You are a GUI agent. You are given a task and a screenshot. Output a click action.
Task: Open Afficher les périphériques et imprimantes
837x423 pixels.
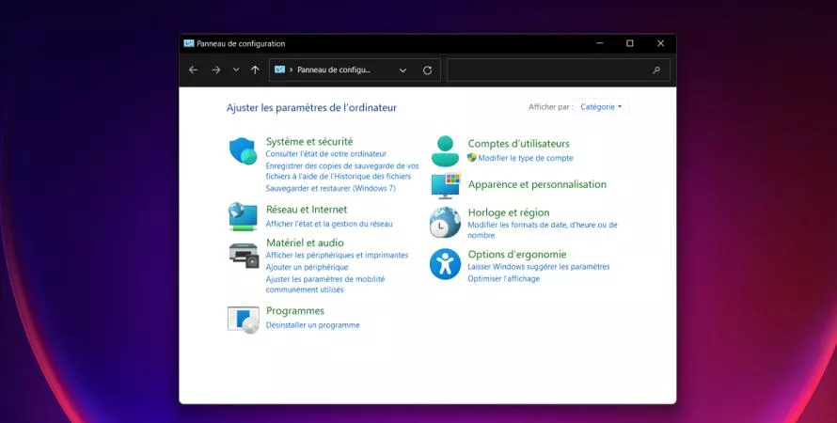click(337, 255)
